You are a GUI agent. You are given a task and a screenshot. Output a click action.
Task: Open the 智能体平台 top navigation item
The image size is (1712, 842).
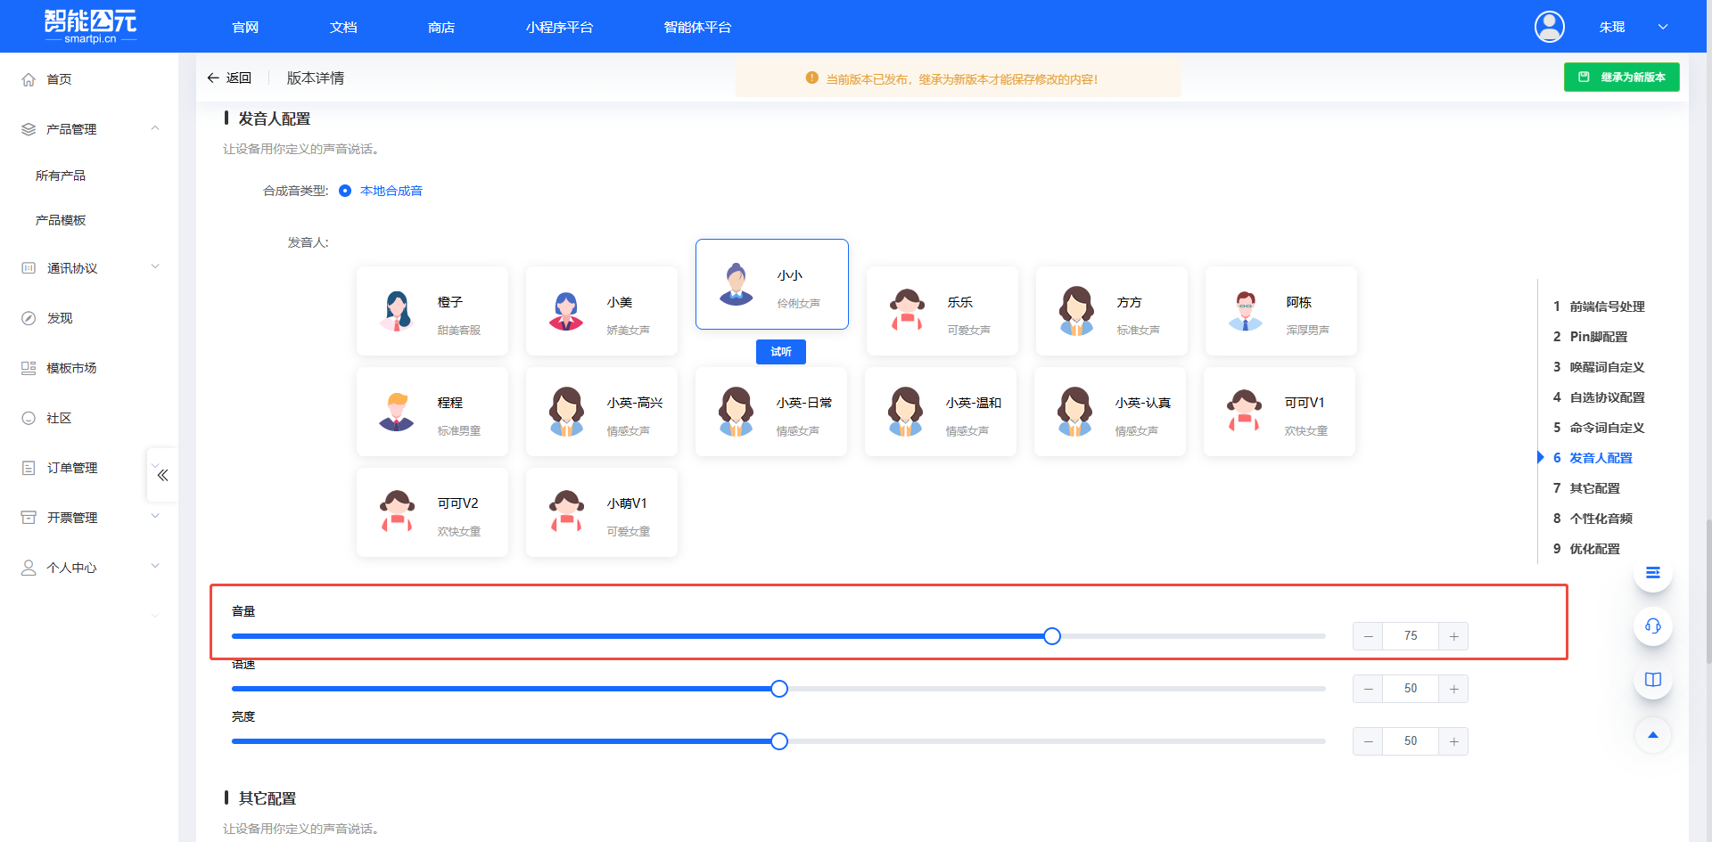[697, 27]
